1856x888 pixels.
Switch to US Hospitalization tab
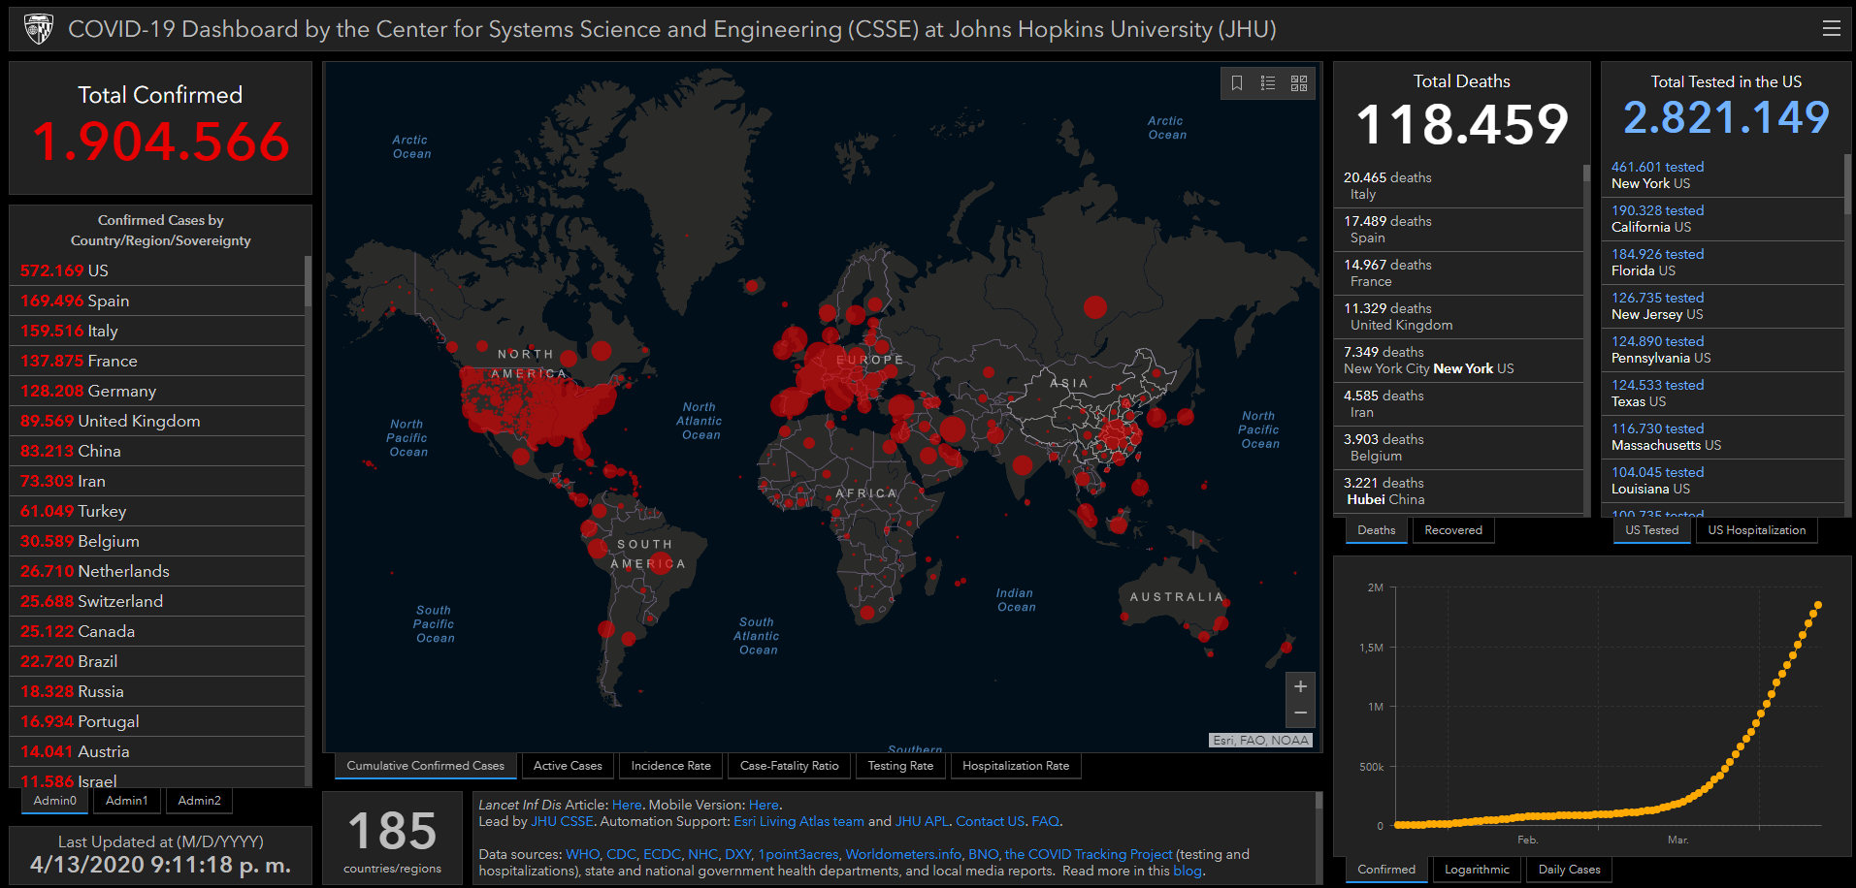[1756, 530]
